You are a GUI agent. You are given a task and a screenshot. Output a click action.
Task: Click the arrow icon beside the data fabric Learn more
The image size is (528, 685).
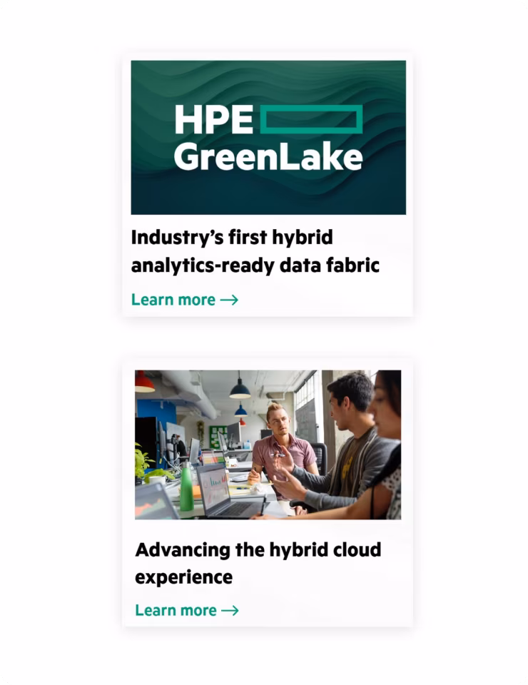tap(229, 300)
